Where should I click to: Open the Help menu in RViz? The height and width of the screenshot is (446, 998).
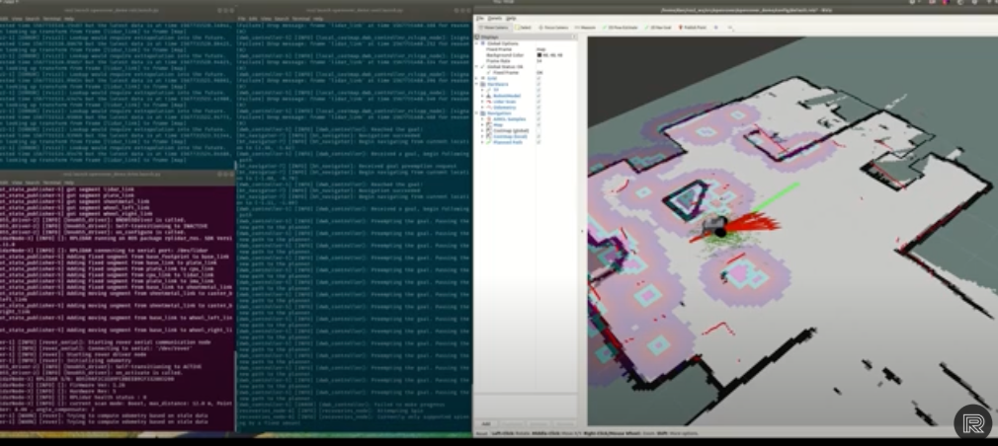pos(511,19)
